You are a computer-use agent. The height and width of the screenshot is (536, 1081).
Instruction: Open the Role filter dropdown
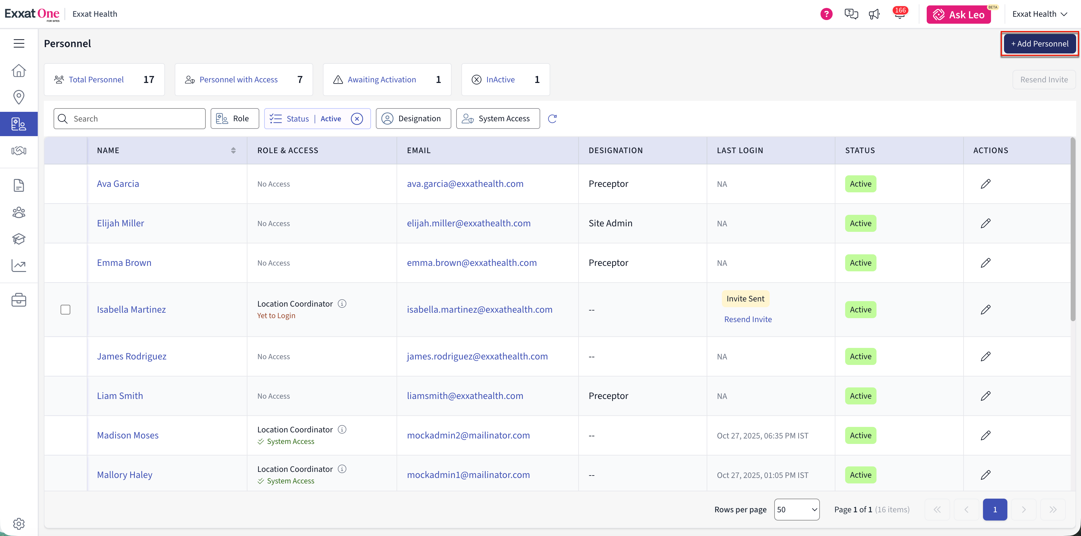235,119
